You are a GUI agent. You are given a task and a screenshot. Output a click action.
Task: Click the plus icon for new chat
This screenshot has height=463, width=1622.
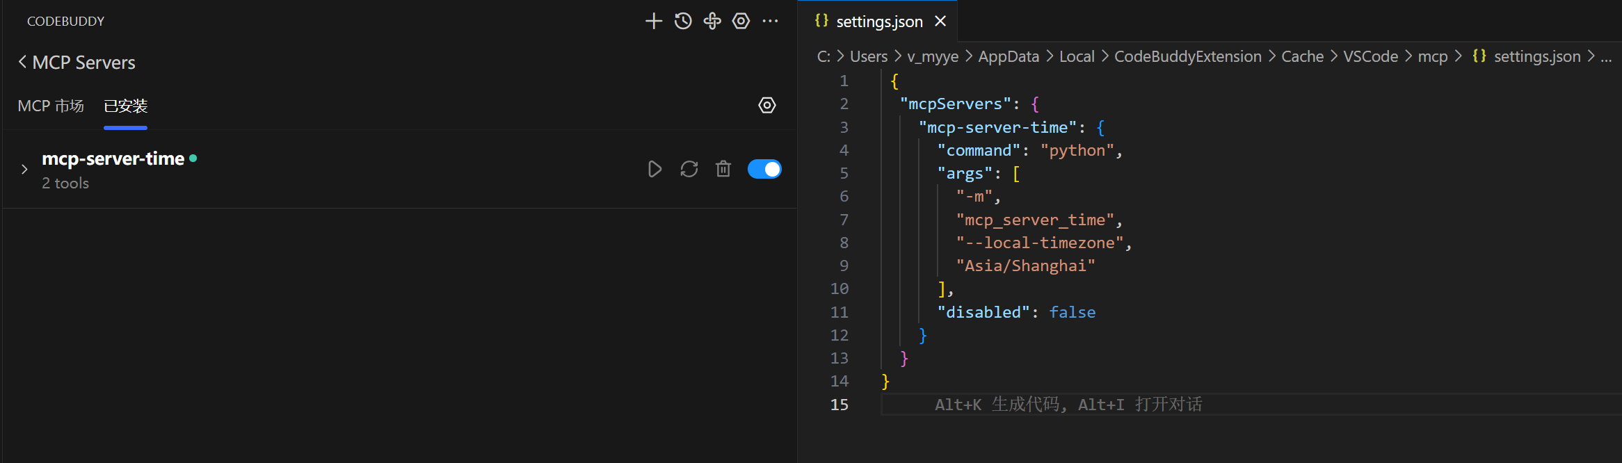653,21
